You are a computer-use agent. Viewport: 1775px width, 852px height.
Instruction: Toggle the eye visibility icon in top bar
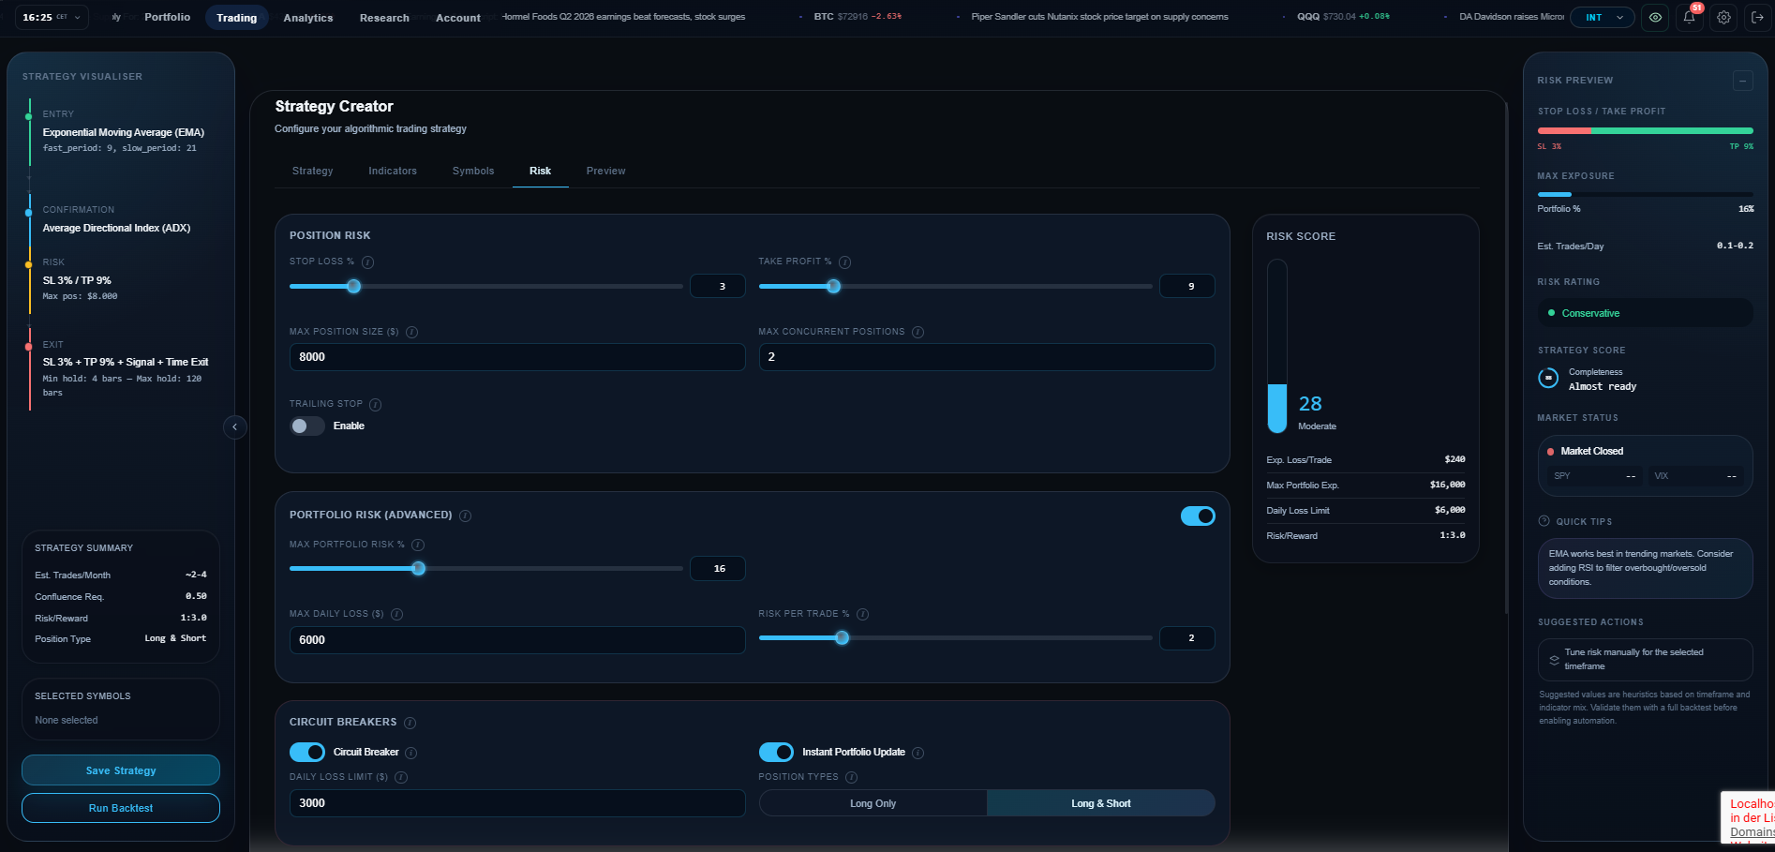[1656, 17]
